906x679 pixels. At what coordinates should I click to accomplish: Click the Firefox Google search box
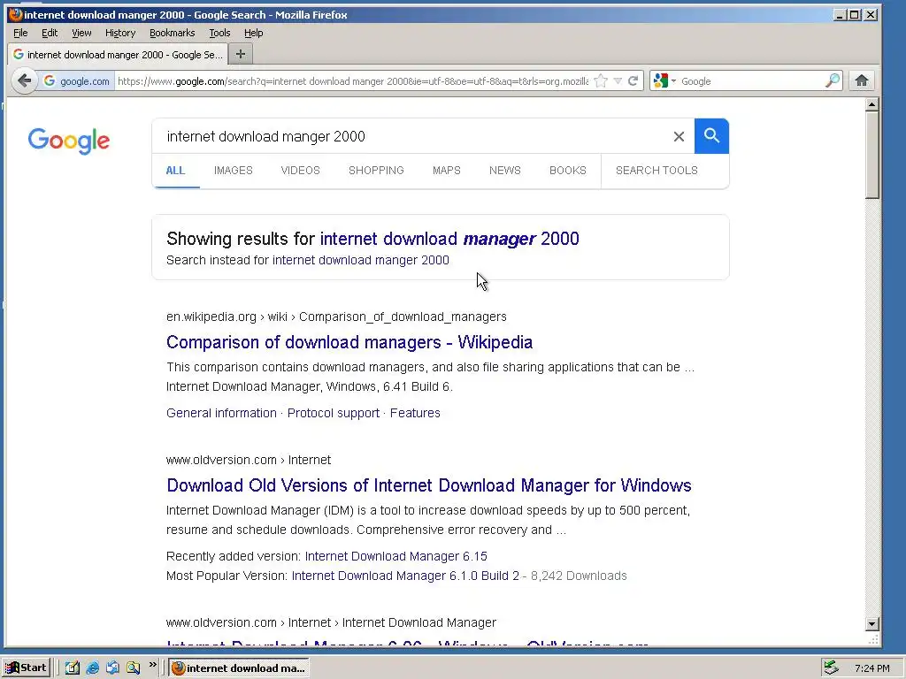750,80
